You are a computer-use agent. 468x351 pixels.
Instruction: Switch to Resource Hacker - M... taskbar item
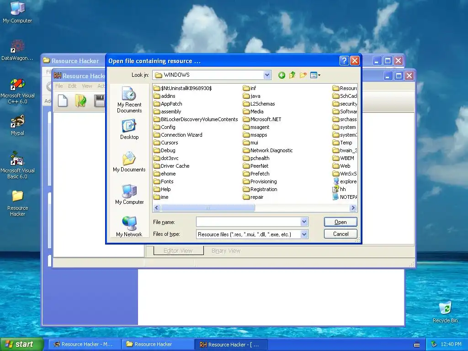coord(84,344)
